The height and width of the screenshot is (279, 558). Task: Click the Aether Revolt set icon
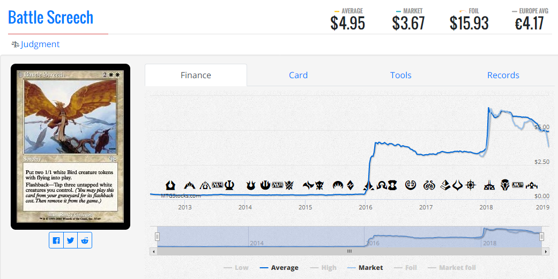pyautogui.click(x=429, y=185)
